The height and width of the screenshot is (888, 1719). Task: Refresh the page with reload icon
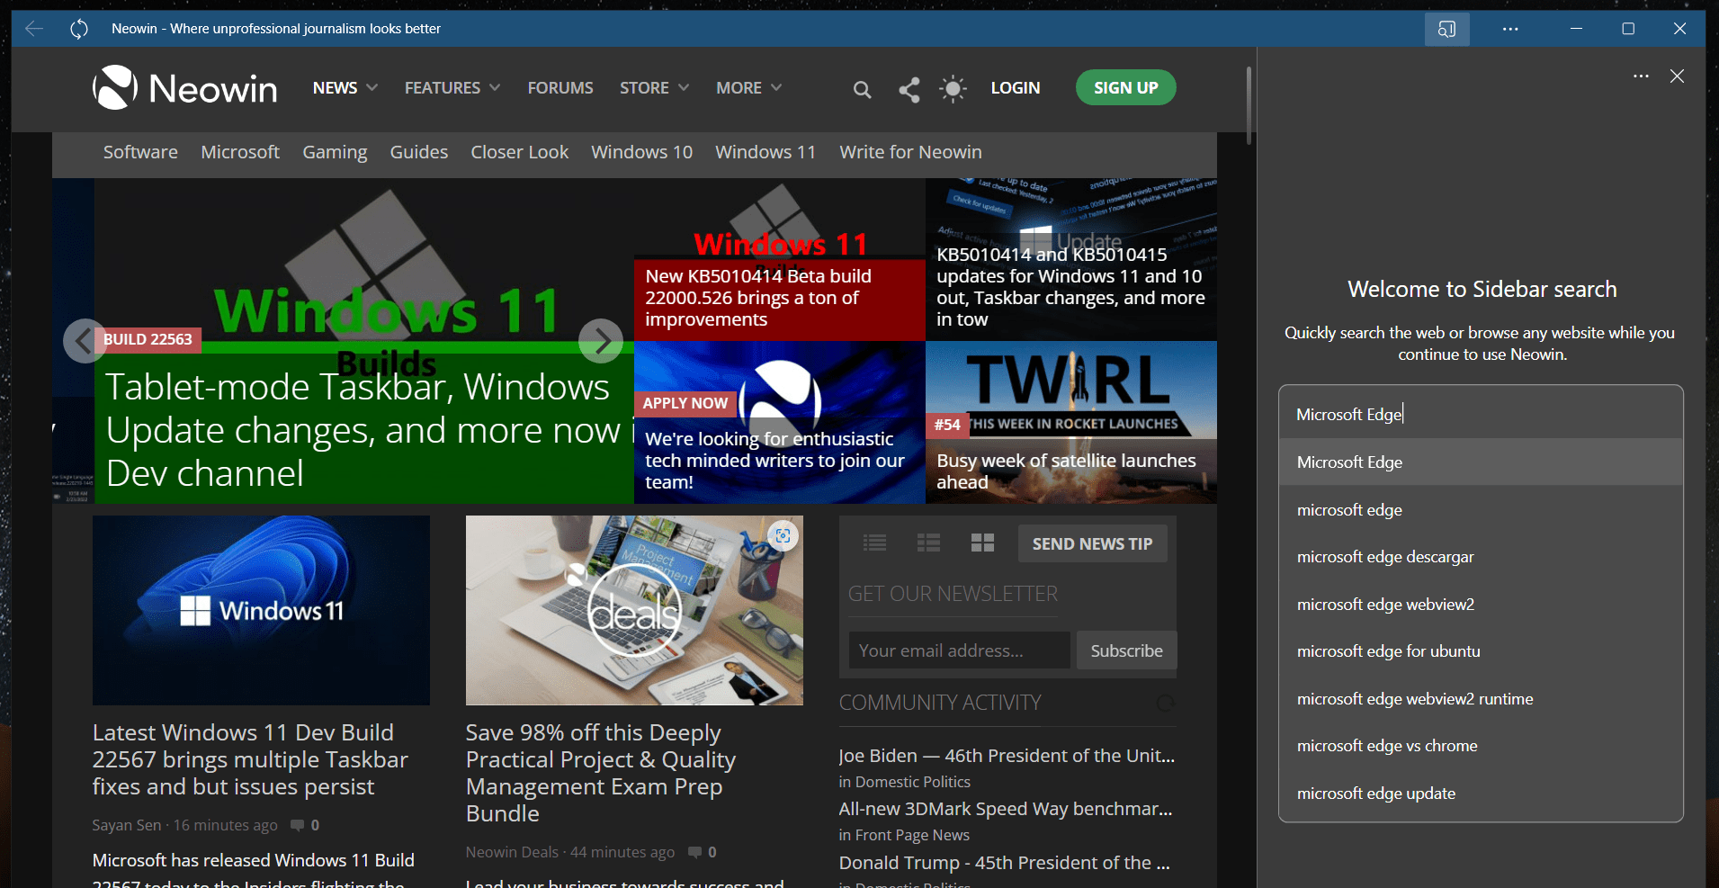(x=79, y=29)
